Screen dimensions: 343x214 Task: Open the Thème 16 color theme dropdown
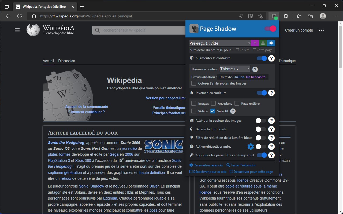[x=235, y=69]
